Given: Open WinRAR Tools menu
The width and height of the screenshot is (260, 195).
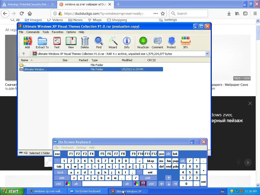Looking at the screenshot, I should click(46, 32).
